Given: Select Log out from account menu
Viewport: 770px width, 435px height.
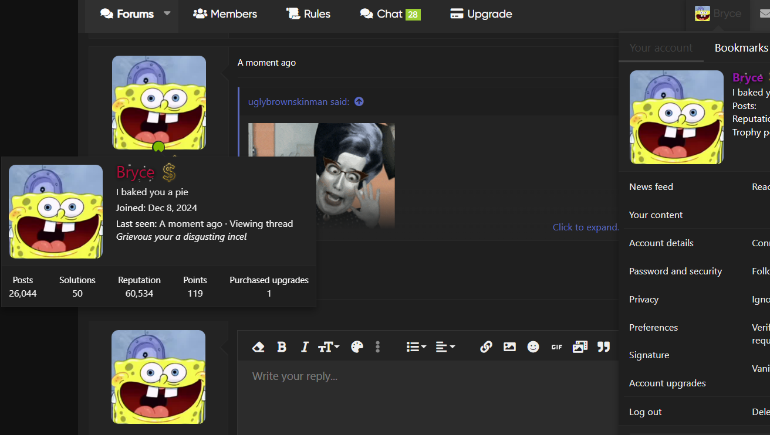Looking at the screenshot, I should click(645, 412).
